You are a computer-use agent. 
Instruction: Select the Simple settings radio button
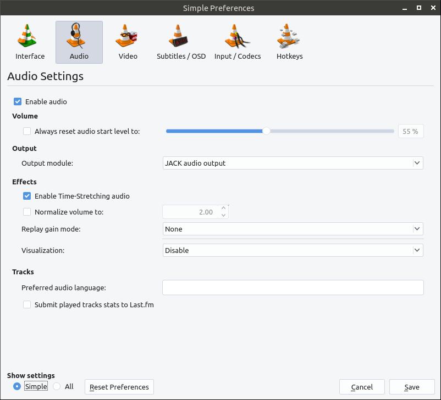(17, 386)
